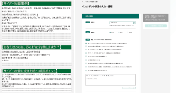
Task: Check checklist item number 6
Action: [x=86, y=60]
